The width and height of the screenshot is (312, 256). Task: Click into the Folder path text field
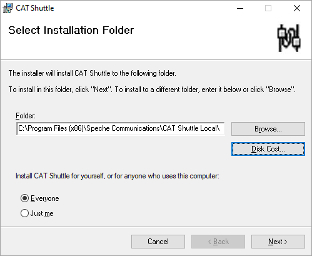(x=121, y=128)
